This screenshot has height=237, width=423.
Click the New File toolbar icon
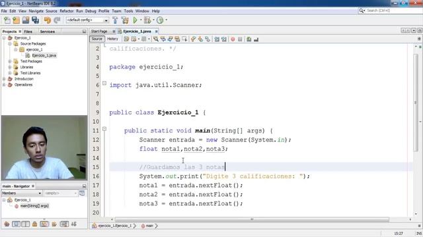coord(7,20)
